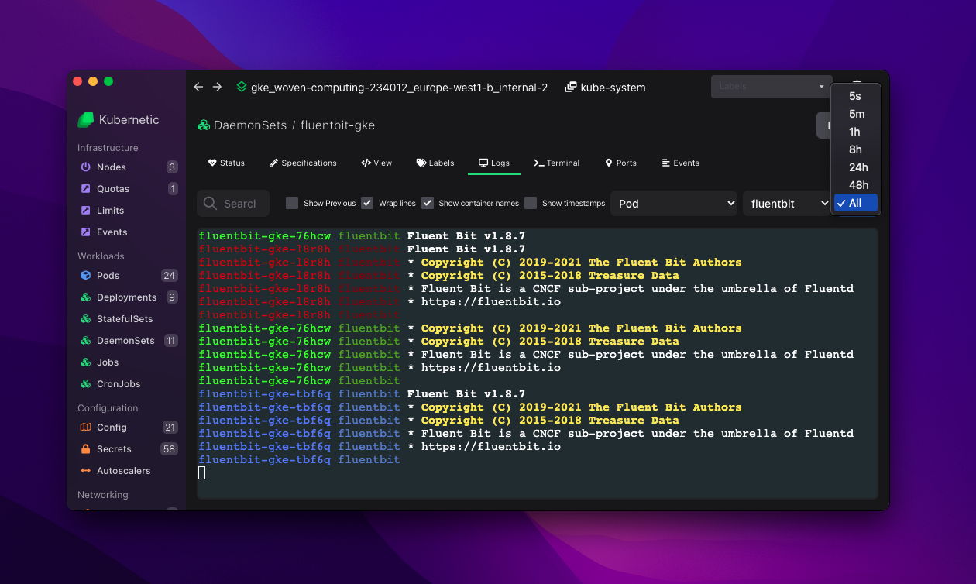This screenshot has height=584, width=976.
Task: Click the Kubernetic logo icon
Action: tap(86, 119)
